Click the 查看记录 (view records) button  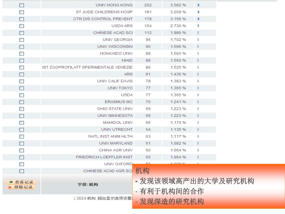point(21,182)
